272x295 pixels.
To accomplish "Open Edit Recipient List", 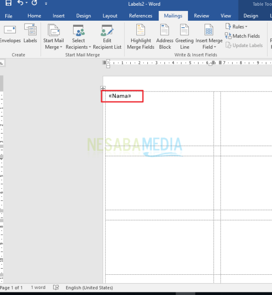I will 107,37.
